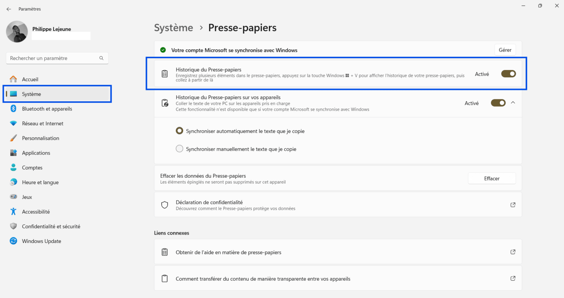Open Réseau et Internet settings
This screenshot has height=298, width=564.
(43, 124)
